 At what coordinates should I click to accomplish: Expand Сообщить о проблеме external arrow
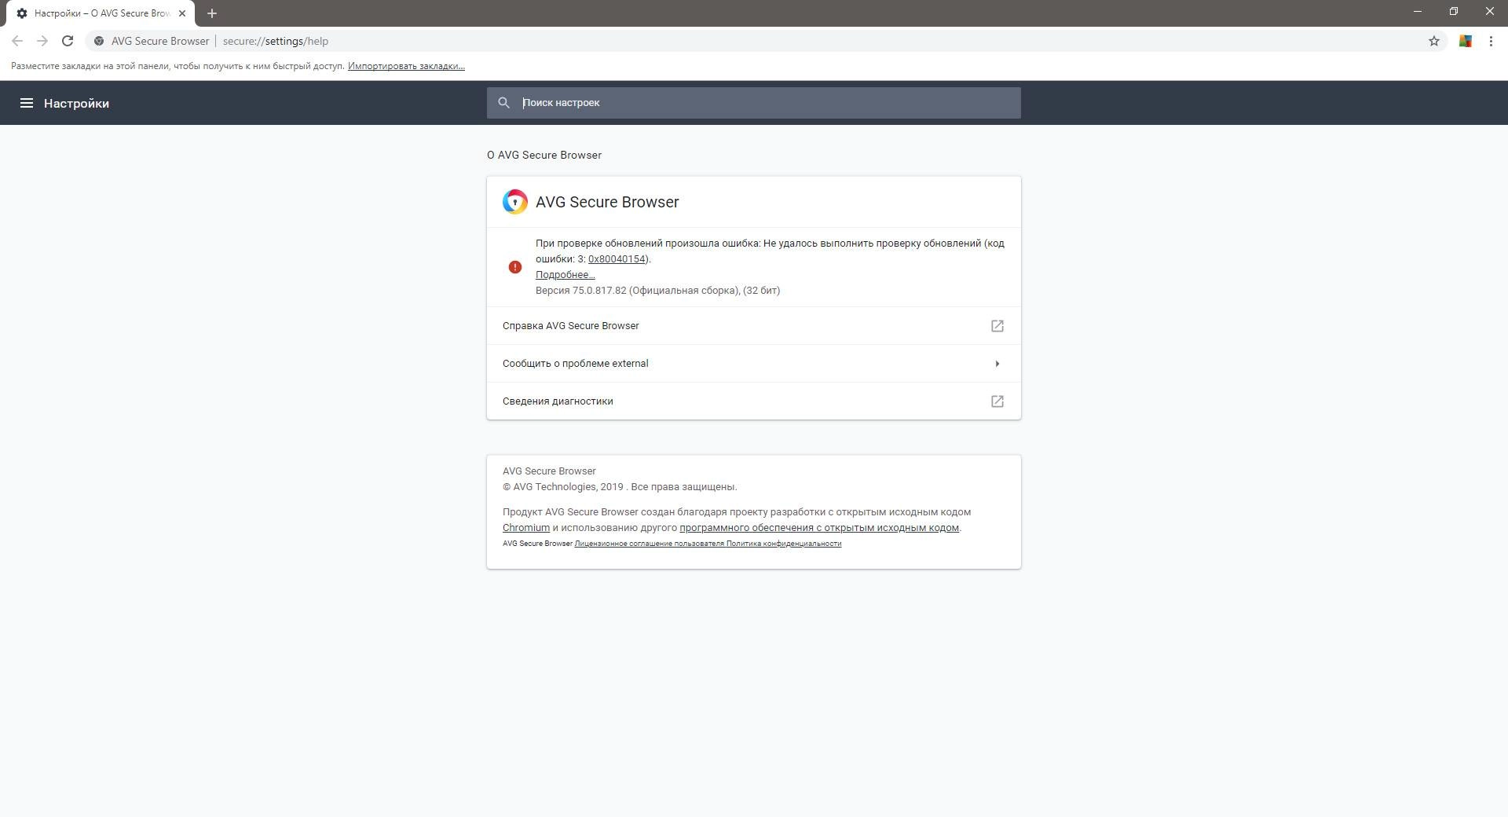coord(997,364)
